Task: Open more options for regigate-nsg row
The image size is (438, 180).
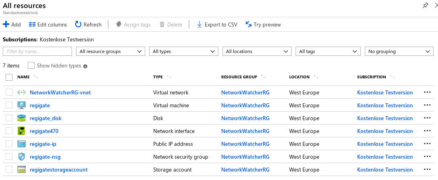Action: coord(427,157)
